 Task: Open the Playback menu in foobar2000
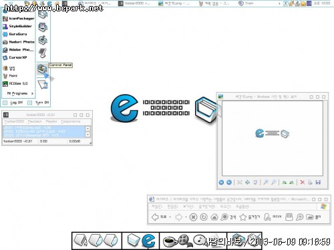point(35,121)
